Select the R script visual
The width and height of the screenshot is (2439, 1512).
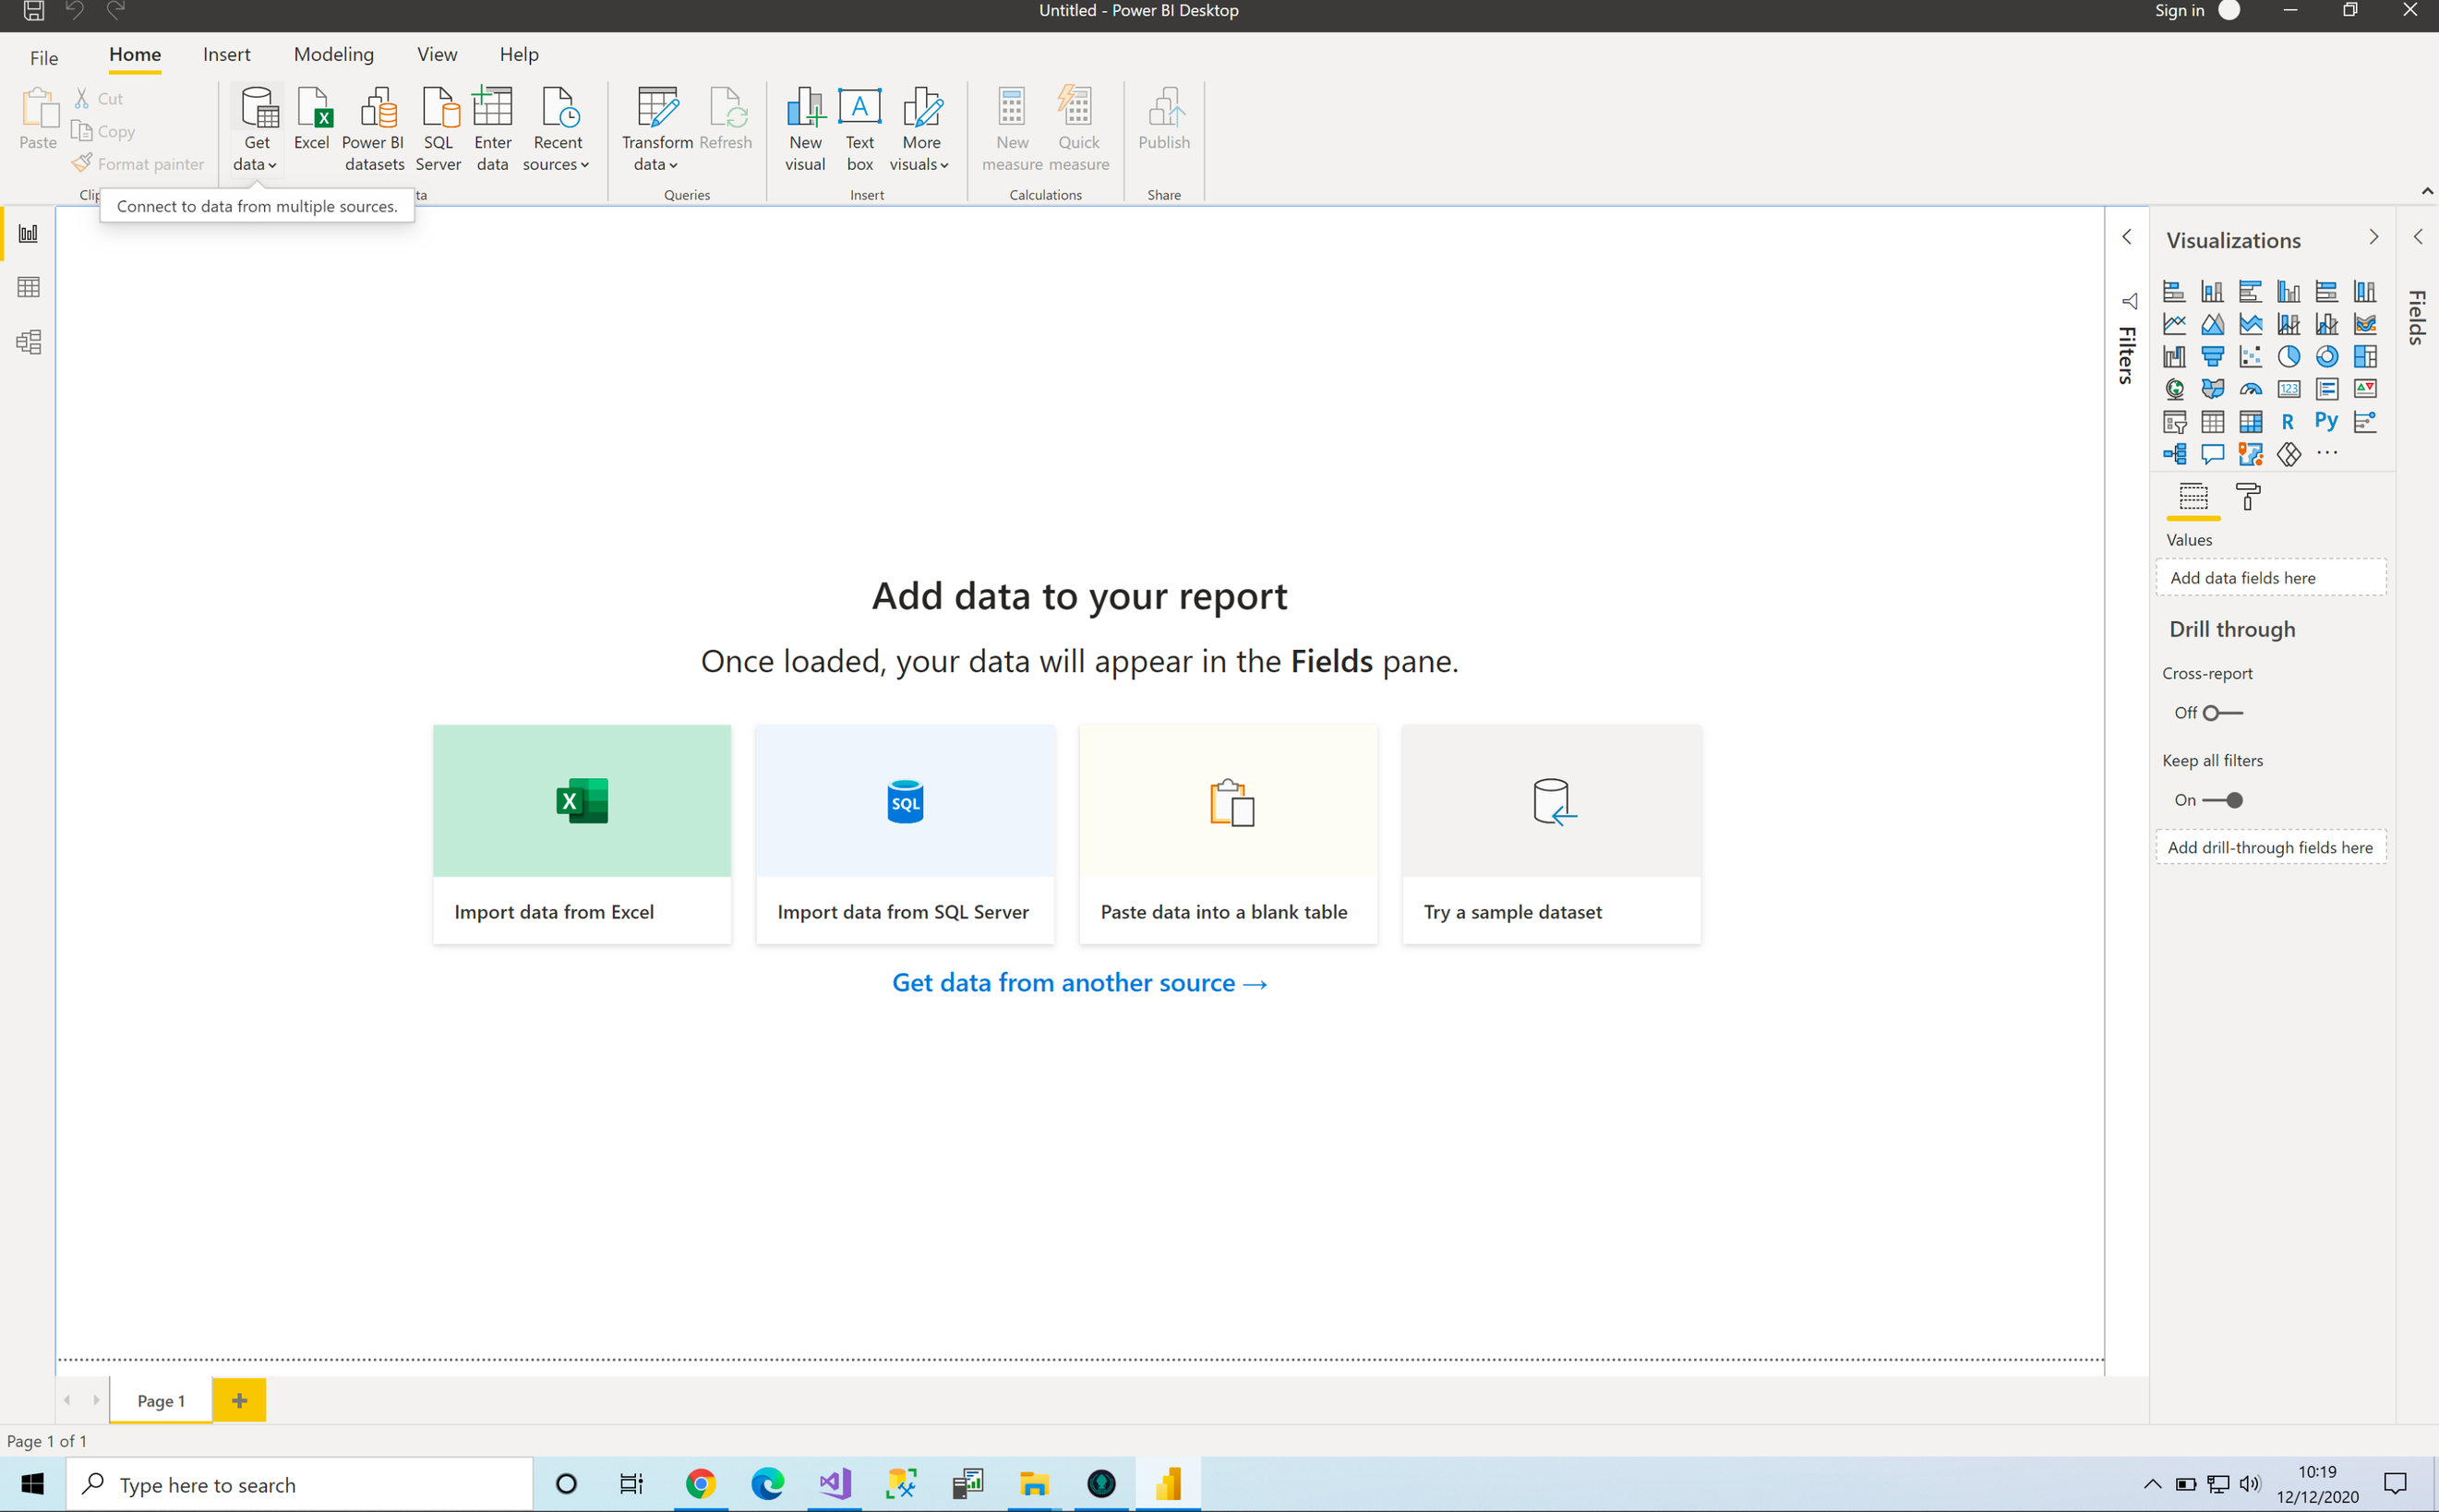(x=2288, y=422)
